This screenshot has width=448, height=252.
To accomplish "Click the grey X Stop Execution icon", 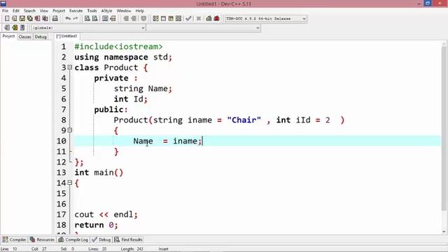I will point(199,19).
